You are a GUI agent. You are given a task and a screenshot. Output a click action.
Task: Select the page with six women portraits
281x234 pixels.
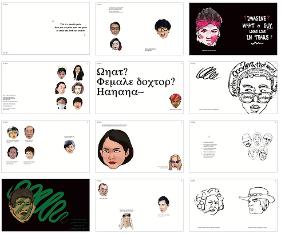[x=46, y=88]
